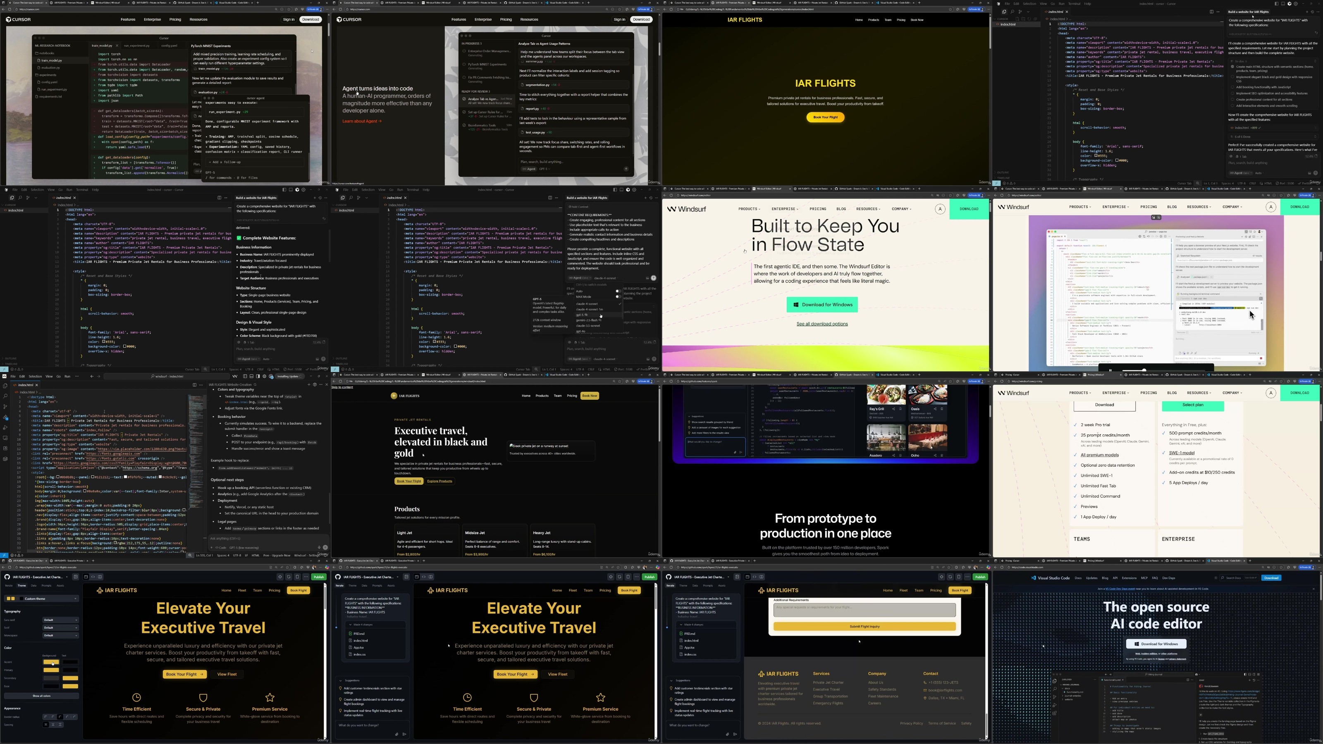Open Source Control in Windsurf IDE activity bar

pos(5,407)
